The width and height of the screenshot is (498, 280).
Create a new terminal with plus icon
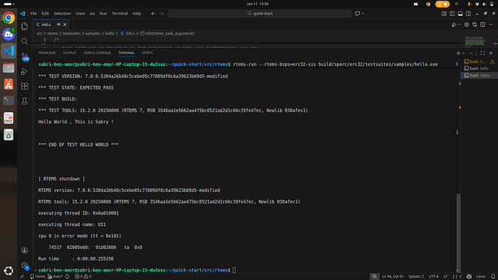(458, 53)
